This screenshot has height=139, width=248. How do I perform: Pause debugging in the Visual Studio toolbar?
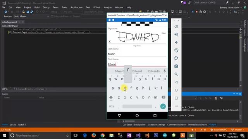pos(193,12)
